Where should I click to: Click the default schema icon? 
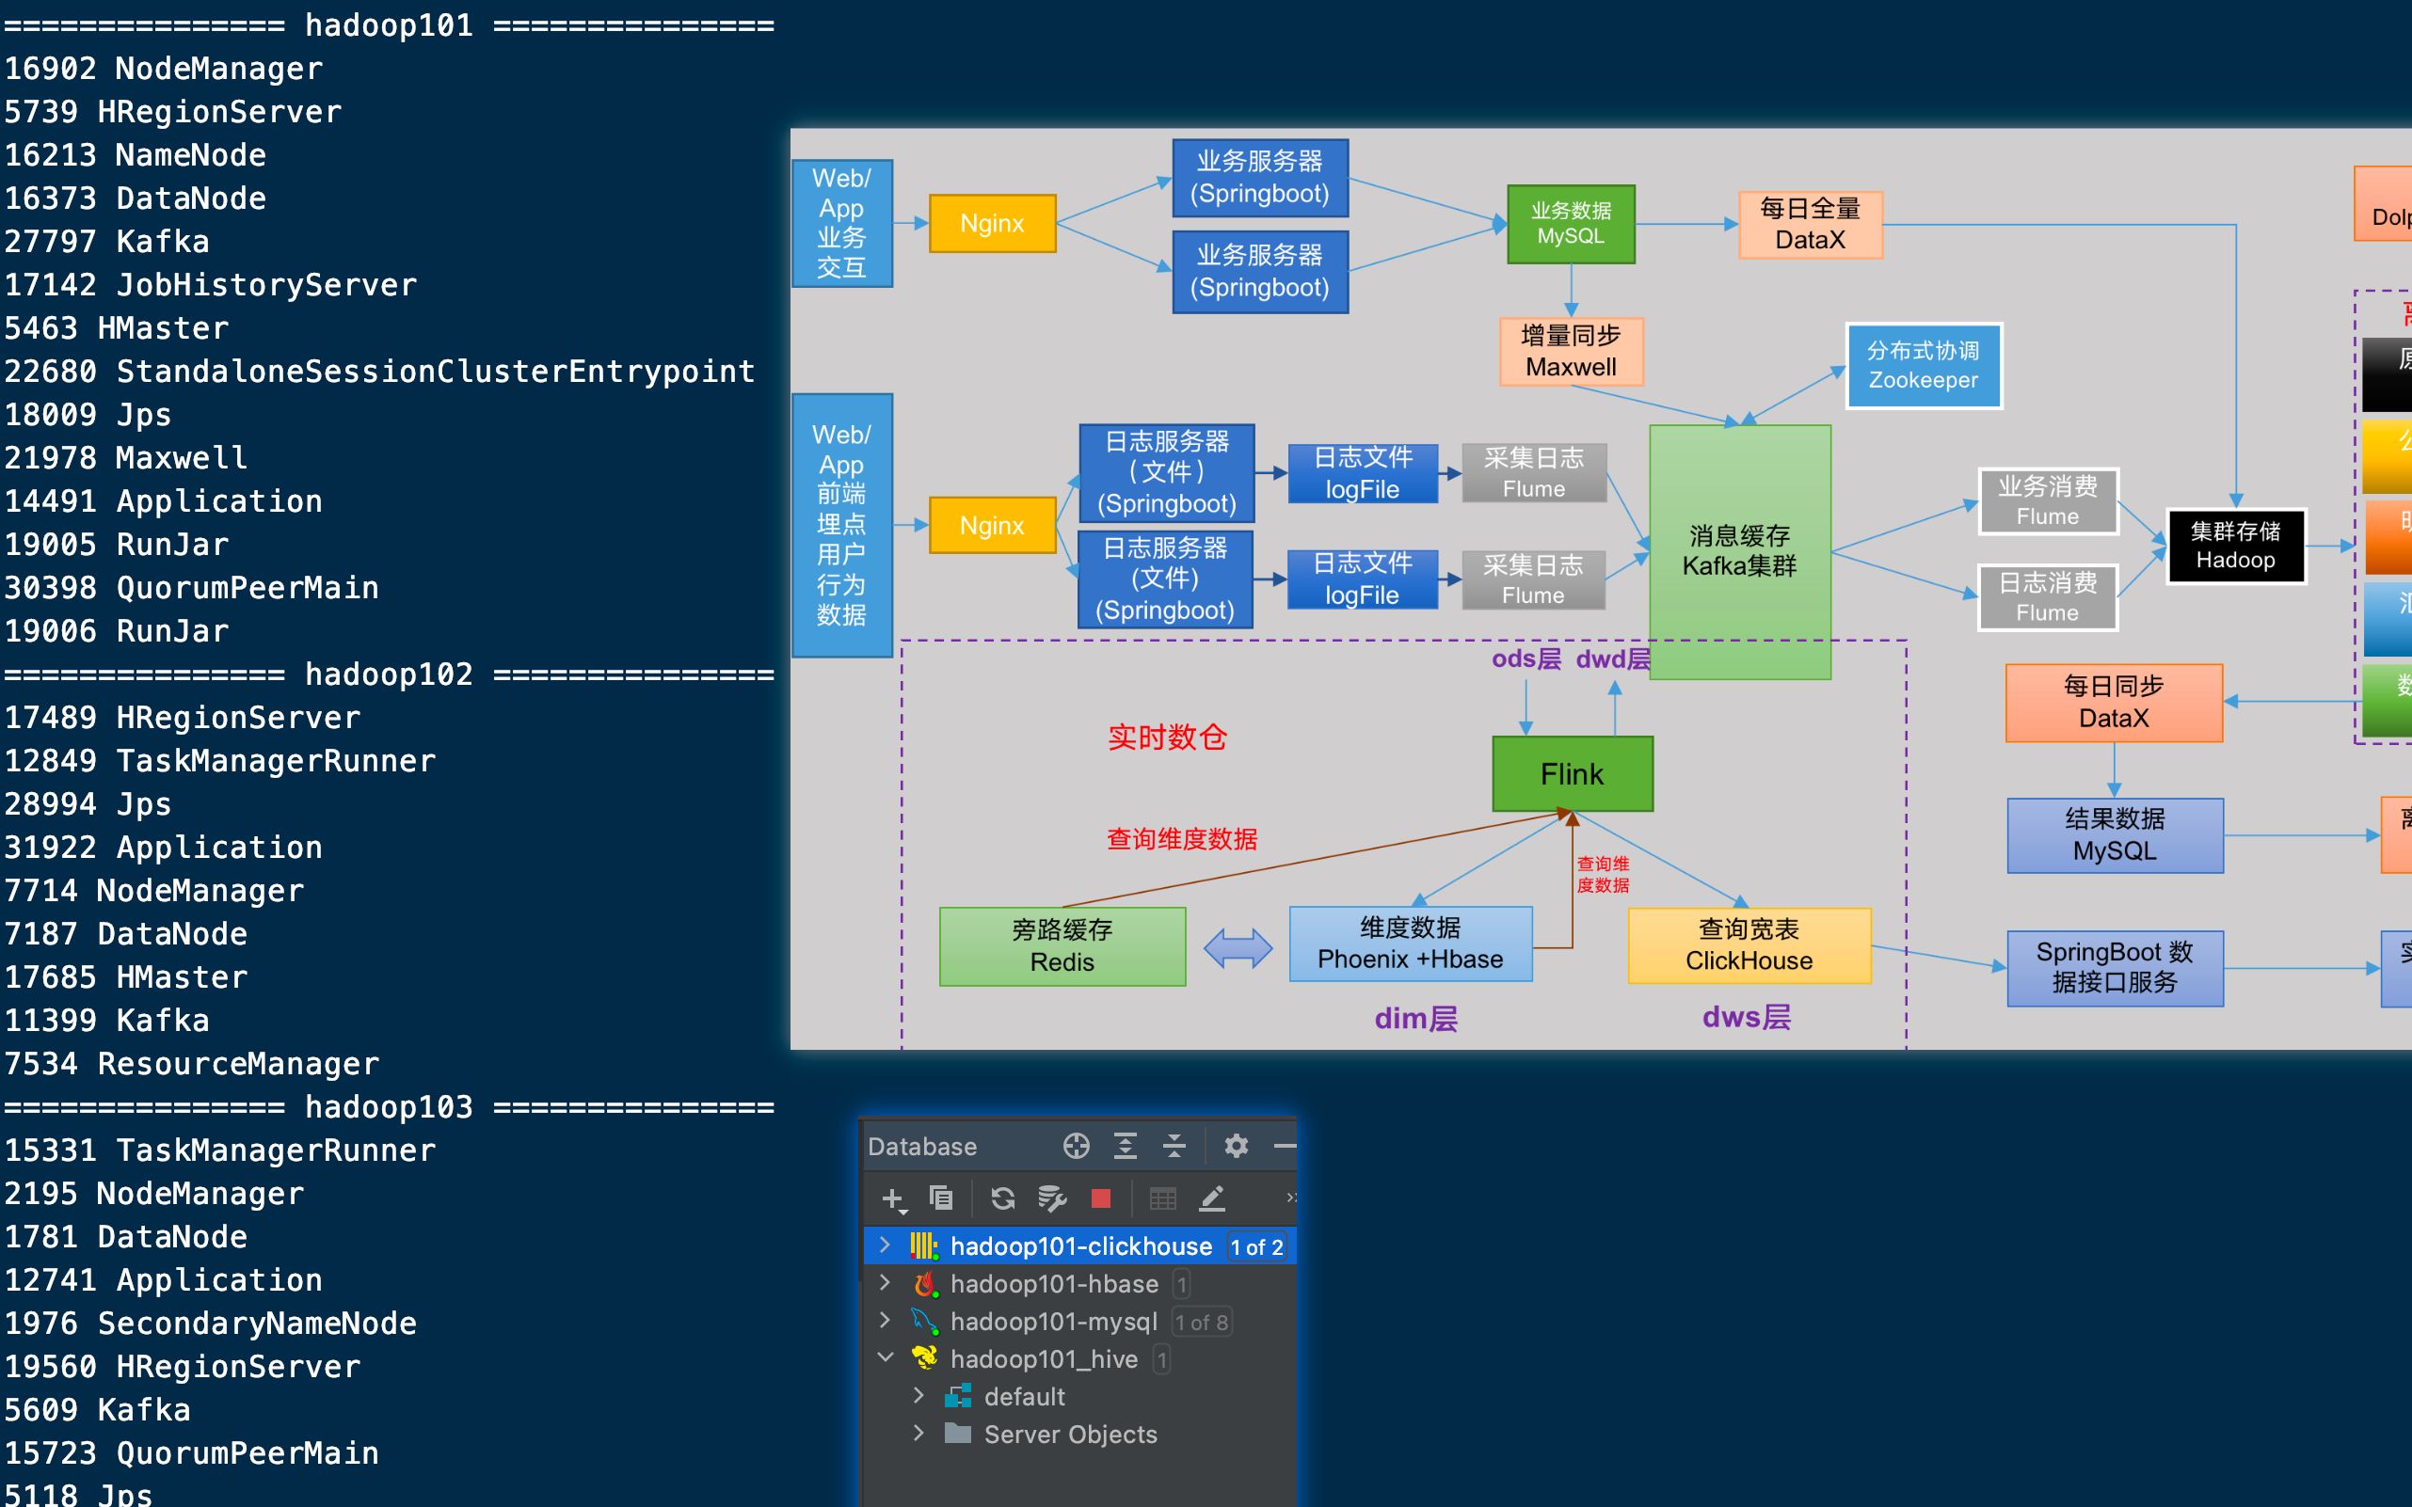point(958,1396)
